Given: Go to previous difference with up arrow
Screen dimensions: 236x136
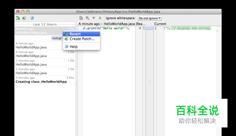Looking at the screenshot, I should tap(94, 18).
